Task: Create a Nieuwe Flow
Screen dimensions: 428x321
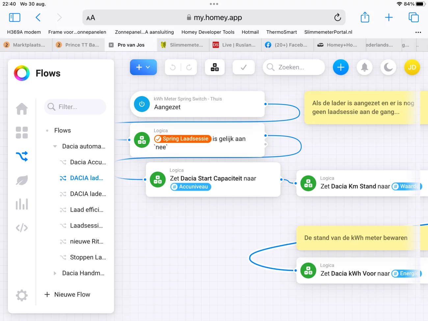Action: tap(67, 294)
